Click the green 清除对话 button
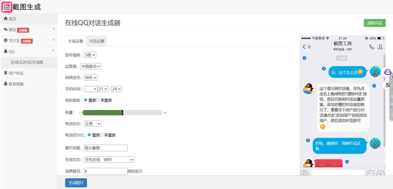 (x=375, y=23)
